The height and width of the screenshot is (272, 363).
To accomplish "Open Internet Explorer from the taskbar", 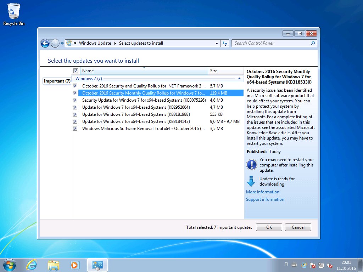I will tap(32, 265).
